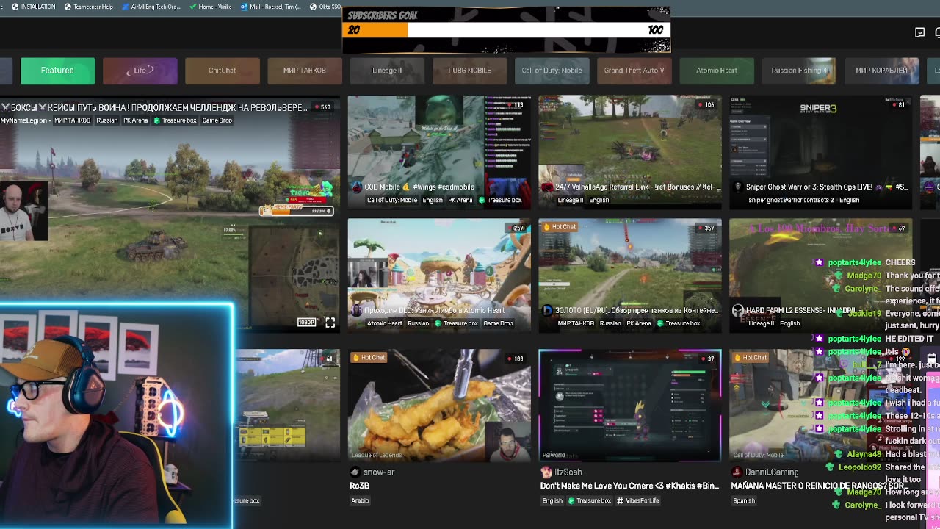Click the Spanish tag under DanniLGaming
This screenshot has width=940, height=529.
pyautogui.click(x=744, y=501)
